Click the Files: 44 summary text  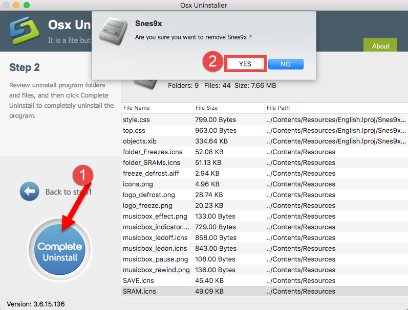(217, 85)
